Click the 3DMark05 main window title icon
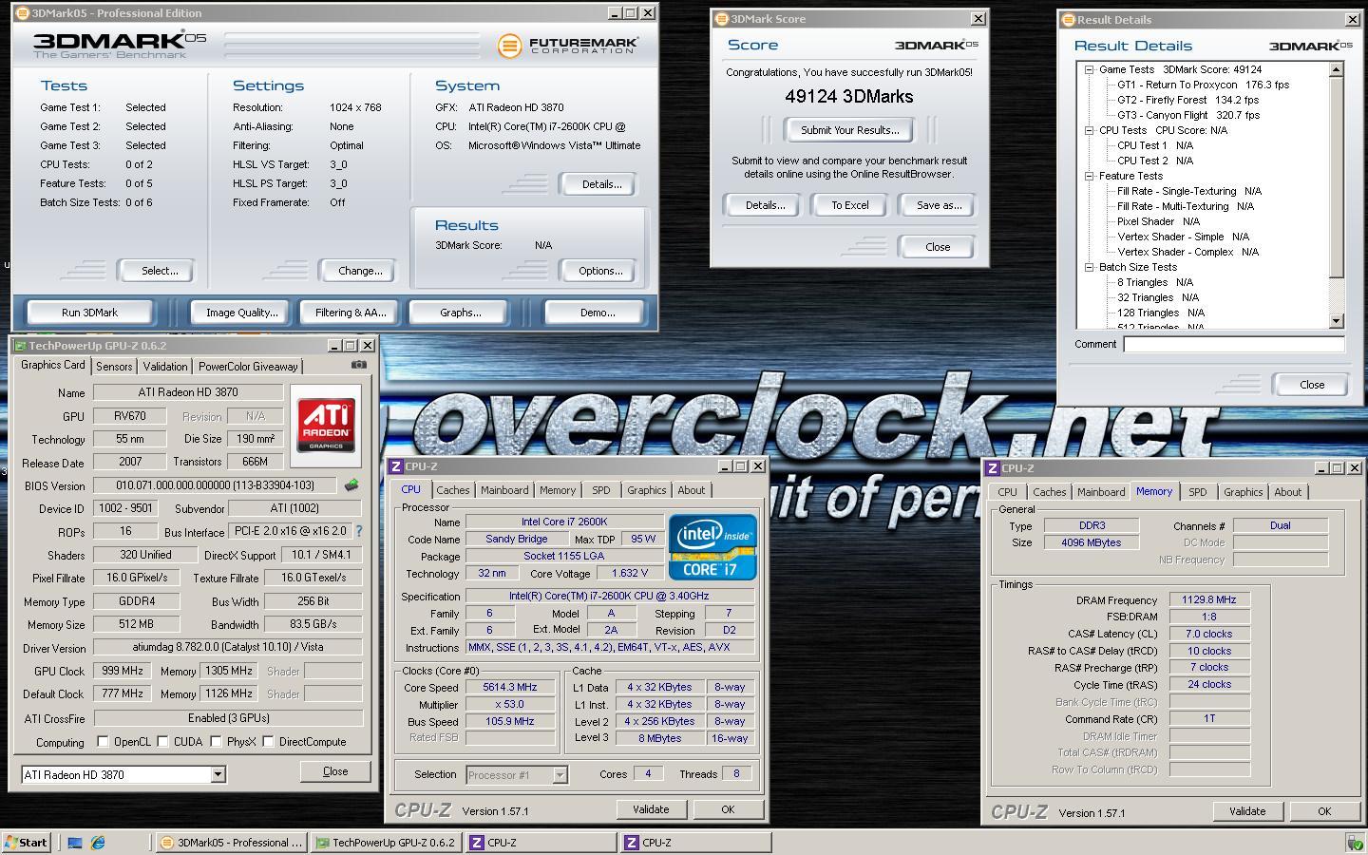This screenshot has width=1368, height=855. point(23,13)
